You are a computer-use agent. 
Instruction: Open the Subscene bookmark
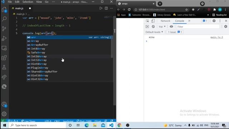coord(140,15)
